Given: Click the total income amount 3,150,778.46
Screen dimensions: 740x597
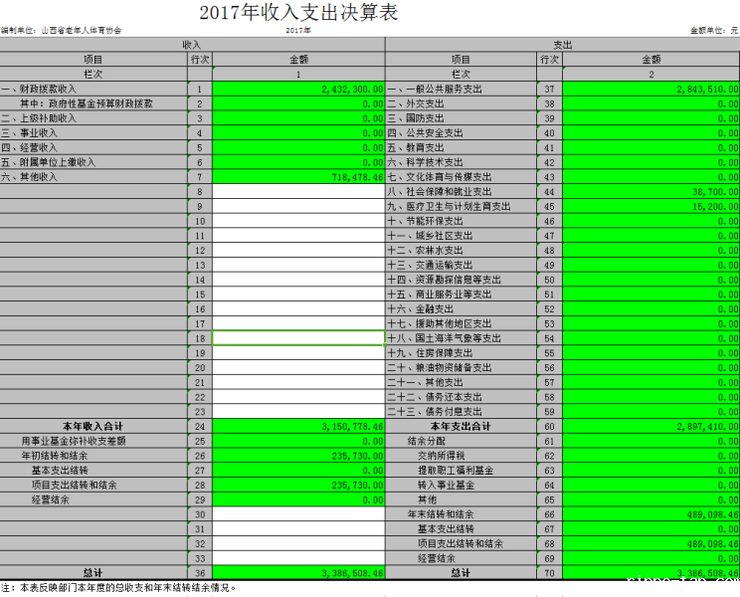Looking at the screenshot, I should [298, 426].
